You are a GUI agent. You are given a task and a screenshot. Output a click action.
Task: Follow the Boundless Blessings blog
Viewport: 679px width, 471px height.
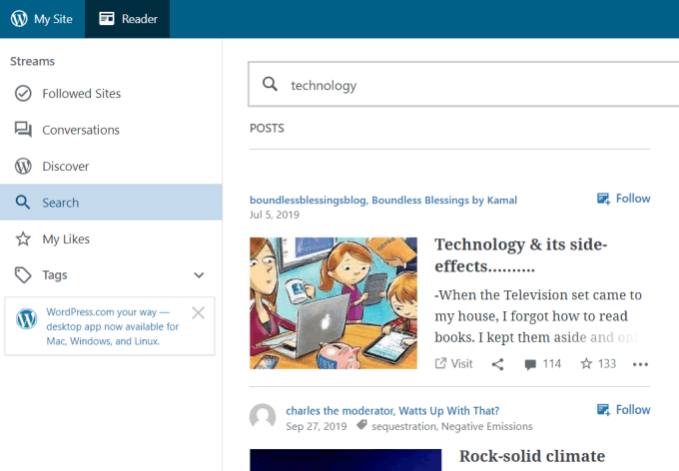(623, 199)
